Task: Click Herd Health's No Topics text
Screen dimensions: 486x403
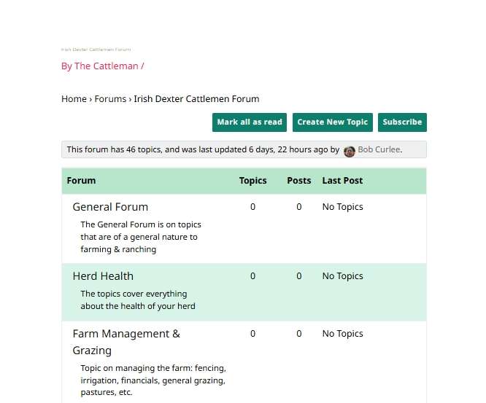Action: 342,276
